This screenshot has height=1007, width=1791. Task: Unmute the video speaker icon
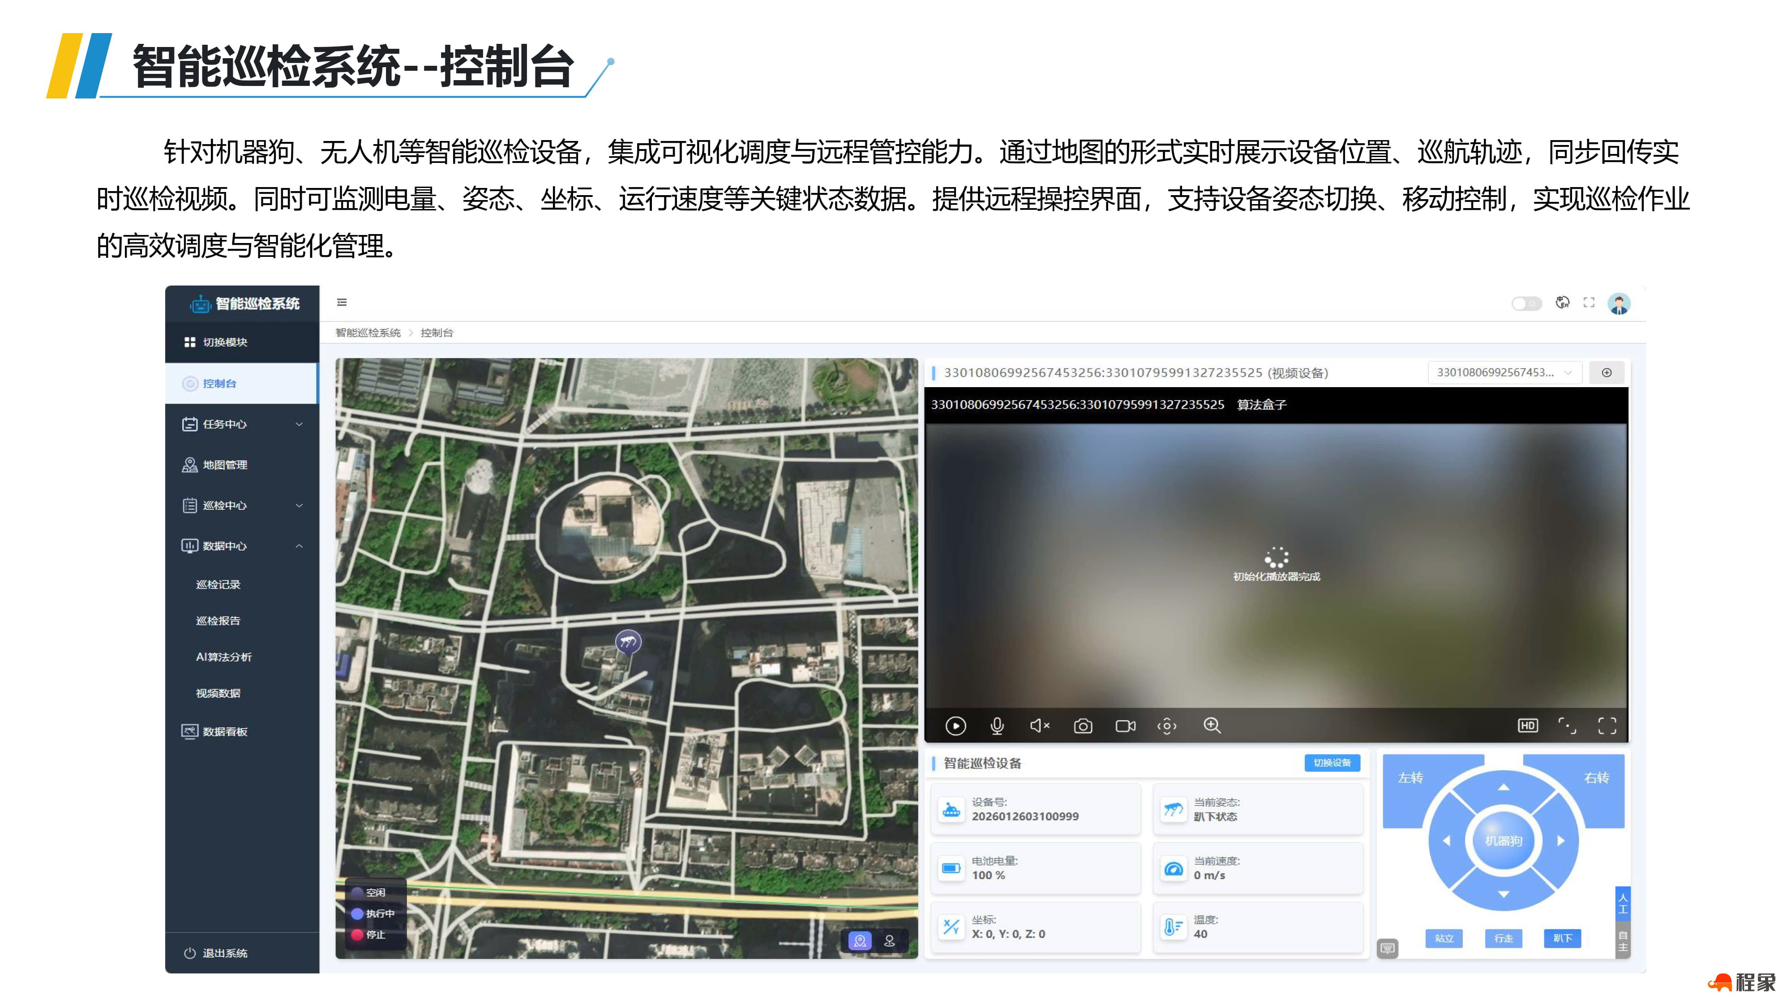(x=1039, y=725)
